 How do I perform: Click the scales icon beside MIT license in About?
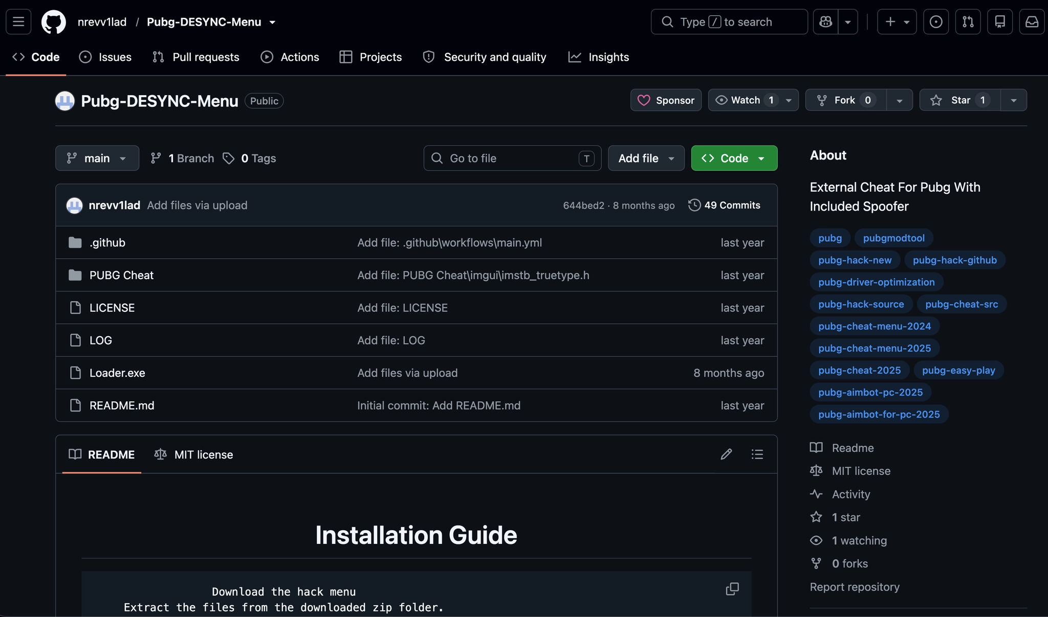point(816,471)
